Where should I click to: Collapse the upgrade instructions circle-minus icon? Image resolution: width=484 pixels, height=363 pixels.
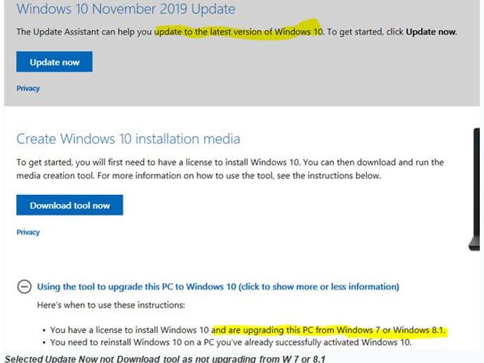[x=24, y=287]
